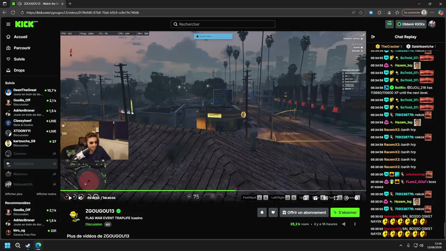The width and height of the screenshot is (446, 251).
Task: Collapse the Chat Replay panel
Action: click(x=373, y=37)
